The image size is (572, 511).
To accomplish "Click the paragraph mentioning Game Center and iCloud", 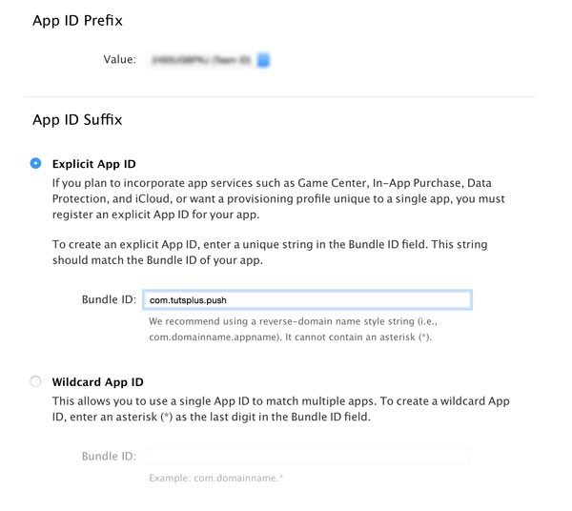I will pos(278,199).
